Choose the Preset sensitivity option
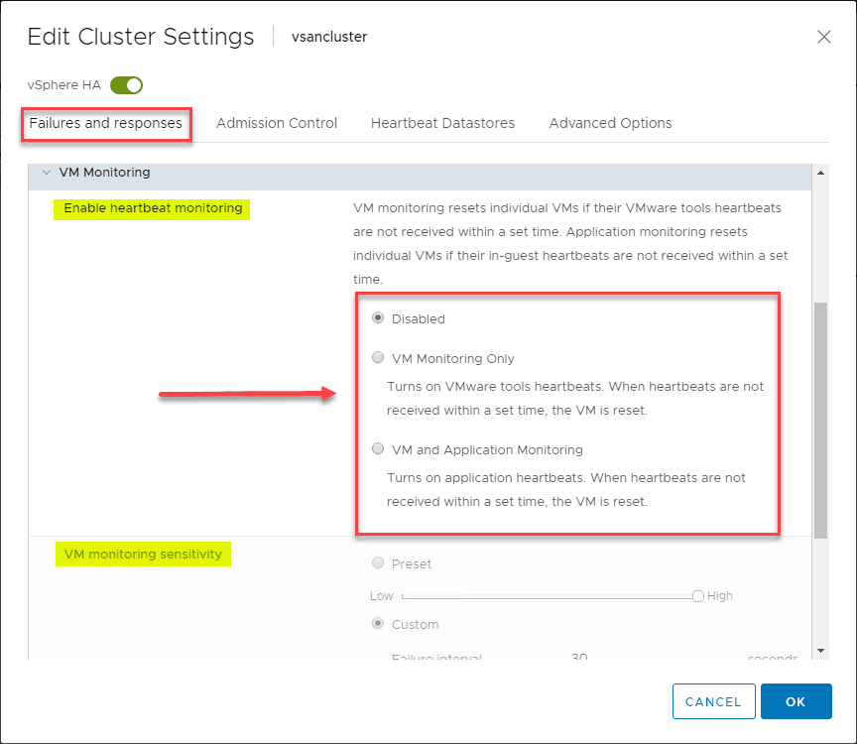Viewport: 857px width, 744px height. pos(377,562)
